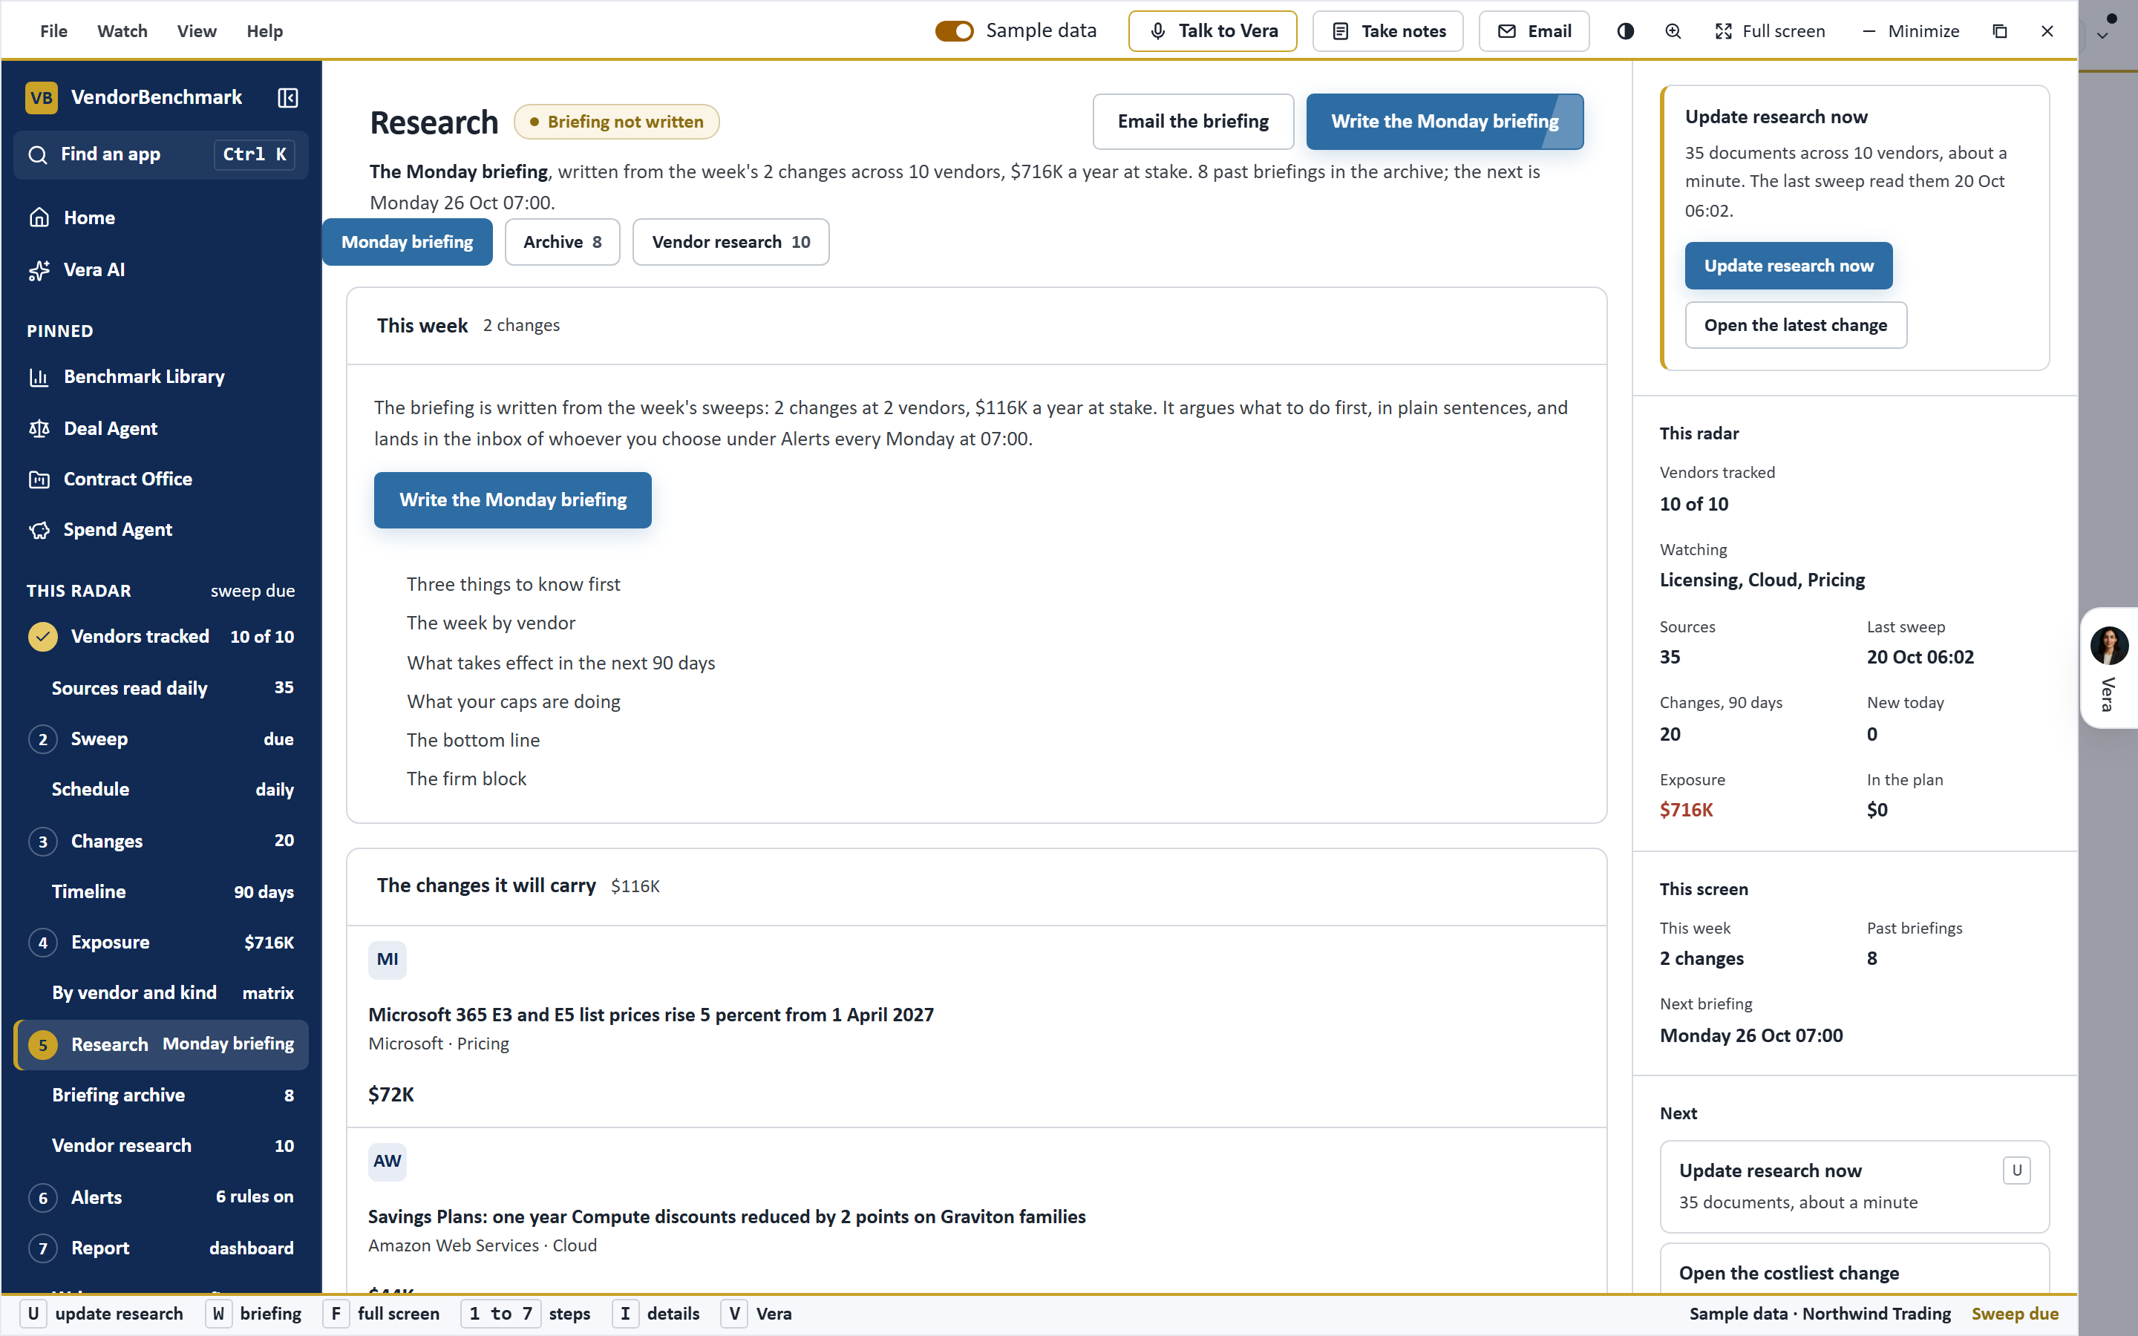The image size is (2138, 1336).
Task: Click the Spend Agent piggy bank icon
Action: pos(39,530)
